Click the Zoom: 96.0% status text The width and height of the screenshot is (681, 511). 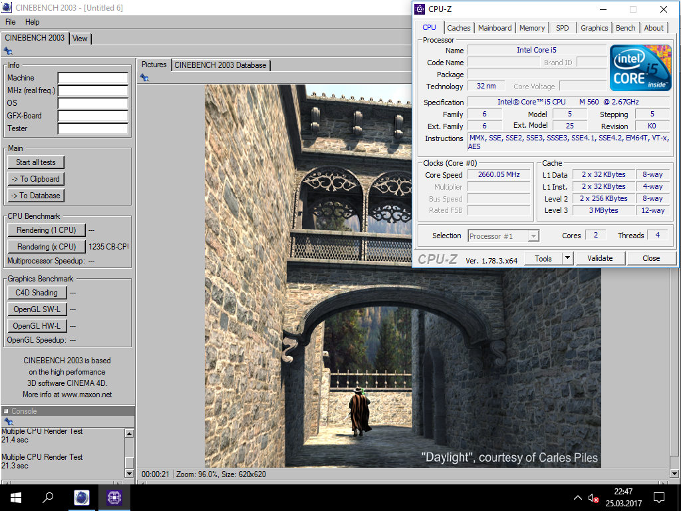click(x=197, y=474)
